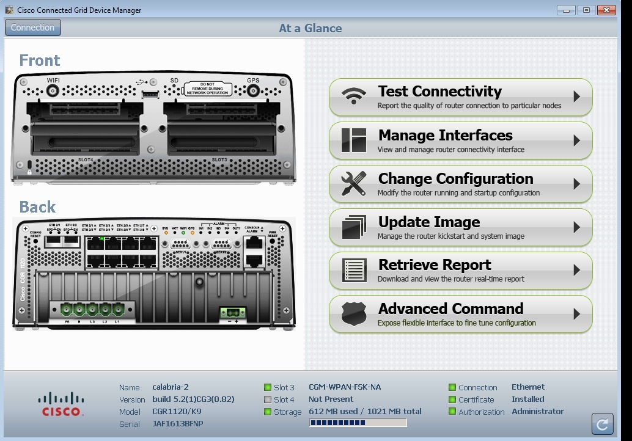Click the Slot 4 gray status indicator
Image resolution: width=632 pixels, height=441 pixels.
coord(268,399)
